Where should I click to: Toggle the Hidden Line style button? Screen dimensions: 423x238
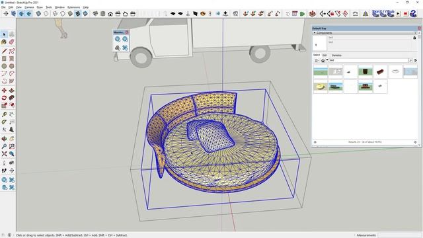pos(63,13)
